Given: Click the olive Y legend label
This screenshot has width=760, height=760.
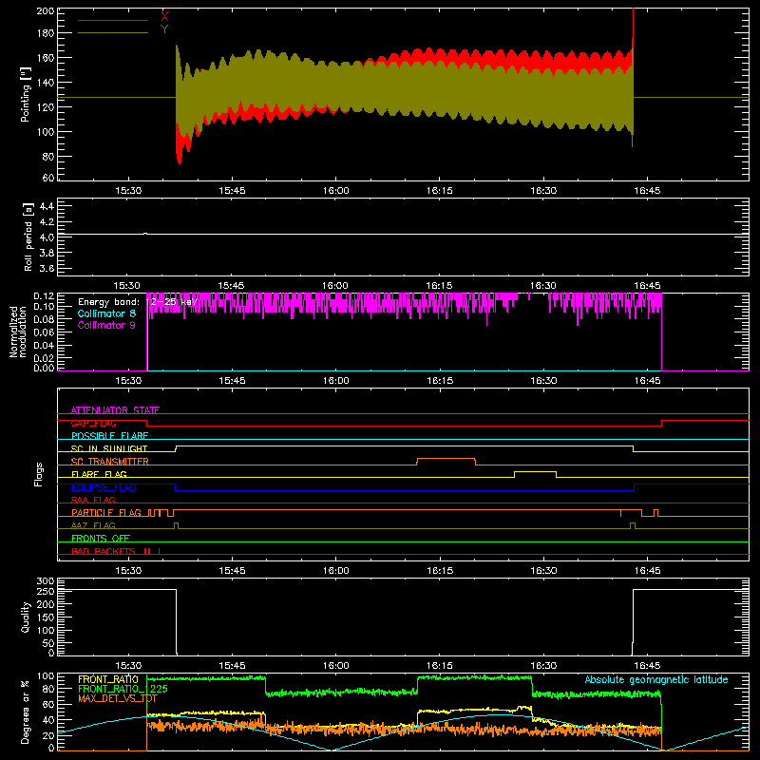Looking at the screenshot, I should [164, 29].
